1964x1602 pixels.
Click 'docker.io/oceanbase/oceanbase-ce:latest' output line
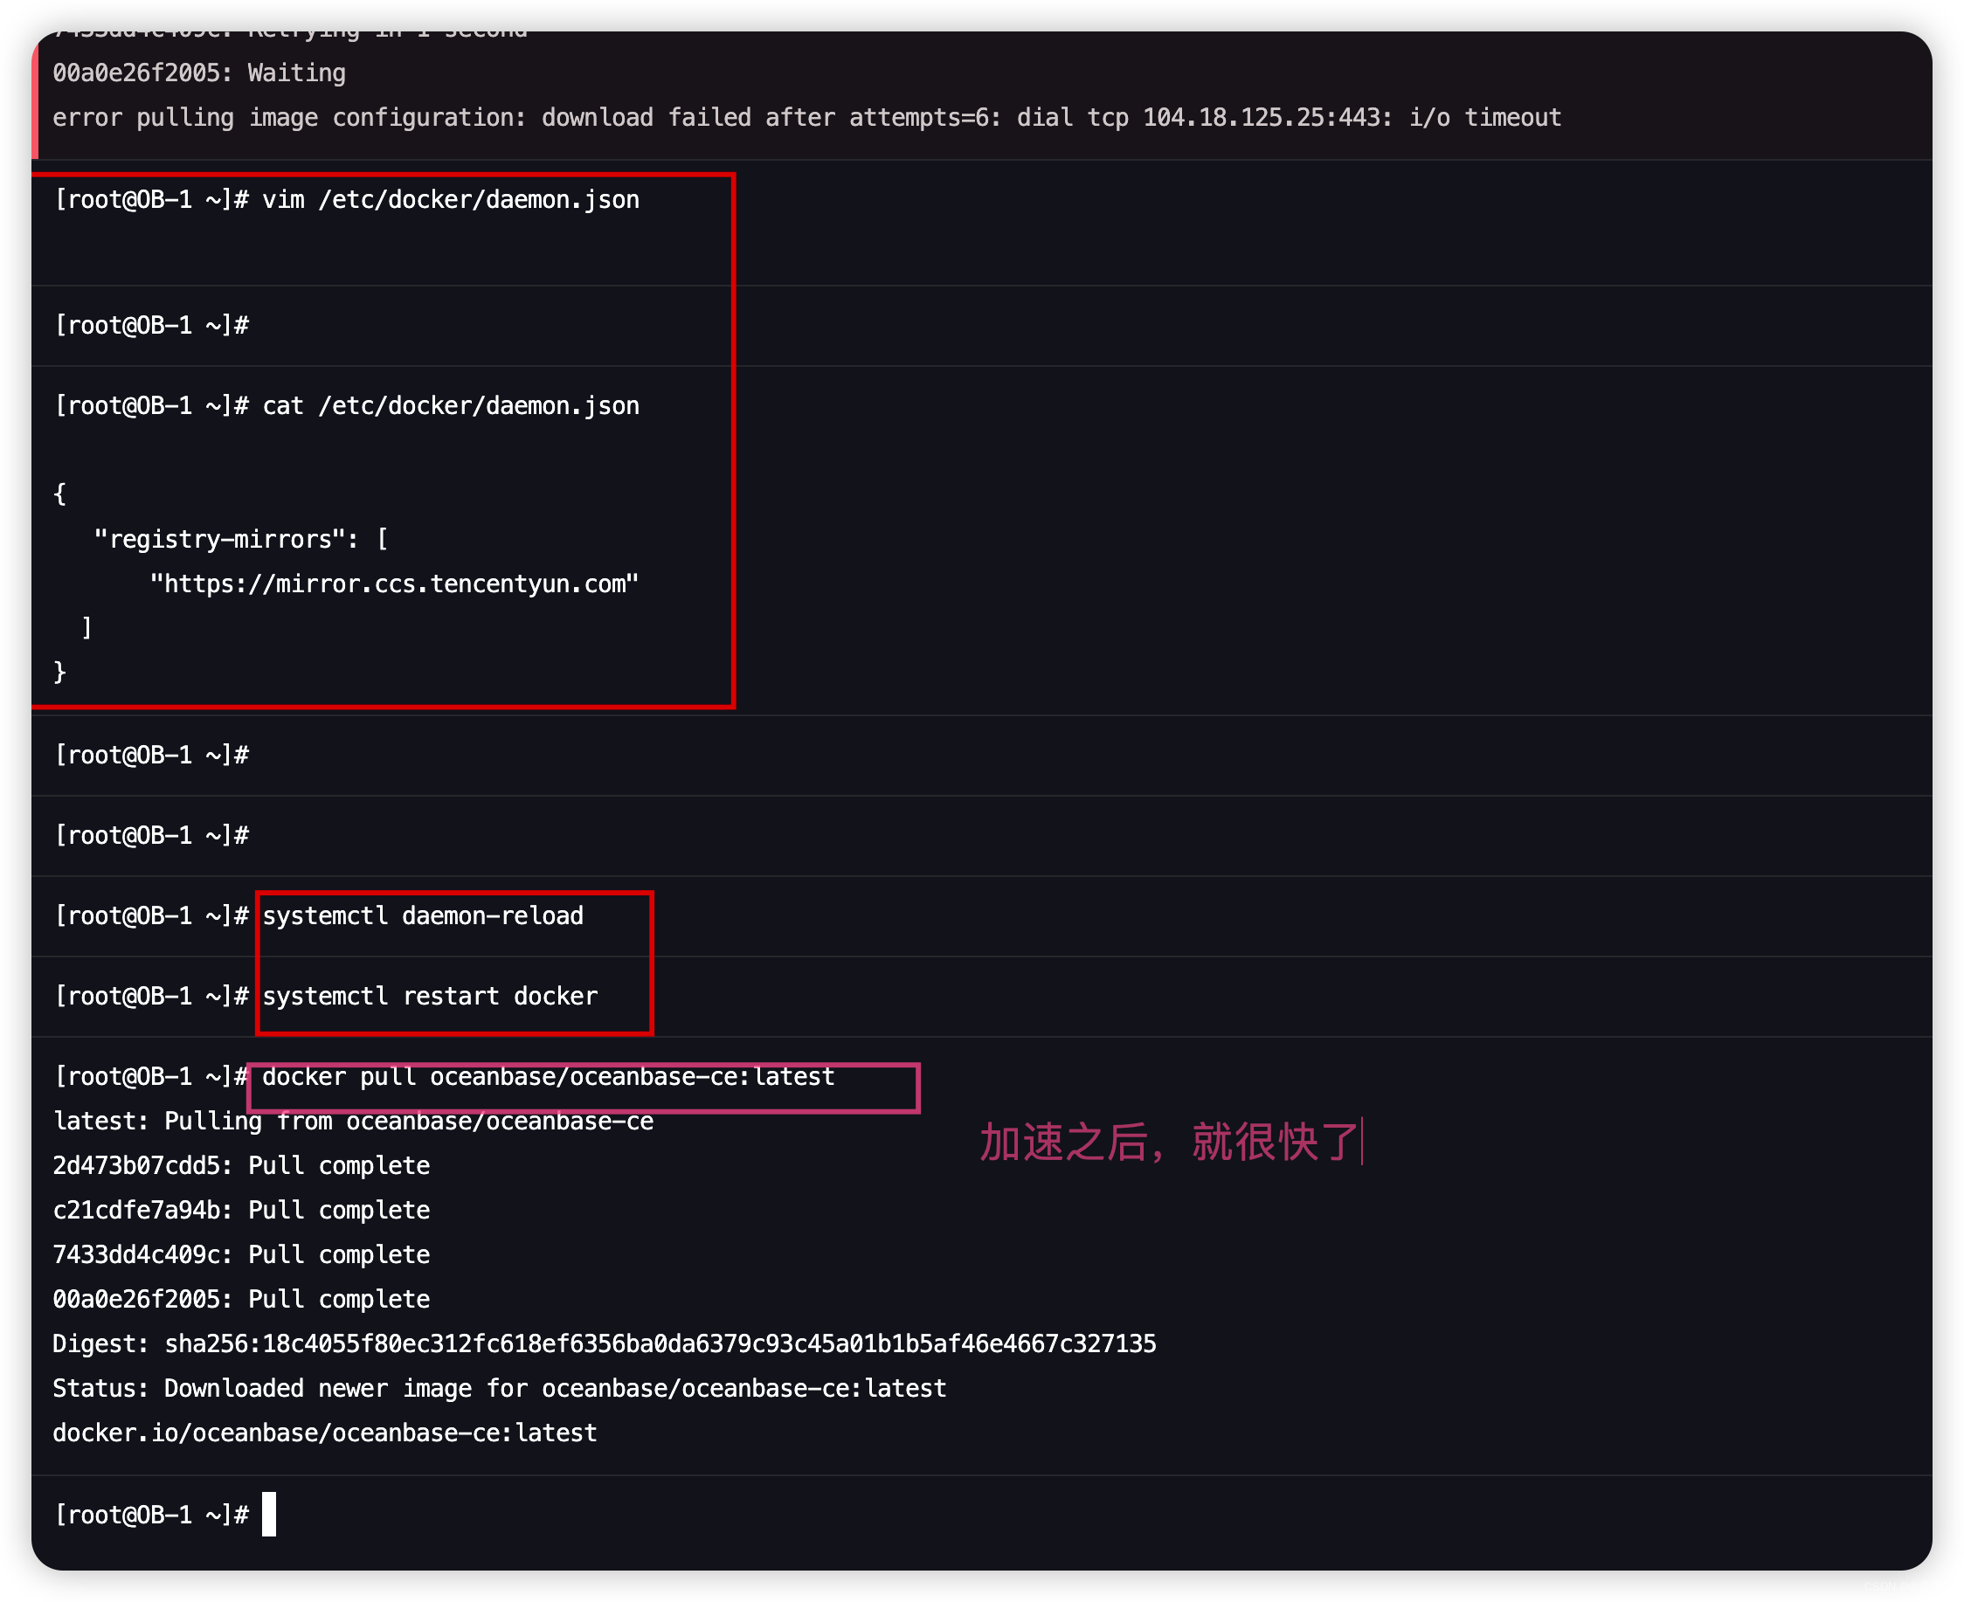325,1433
